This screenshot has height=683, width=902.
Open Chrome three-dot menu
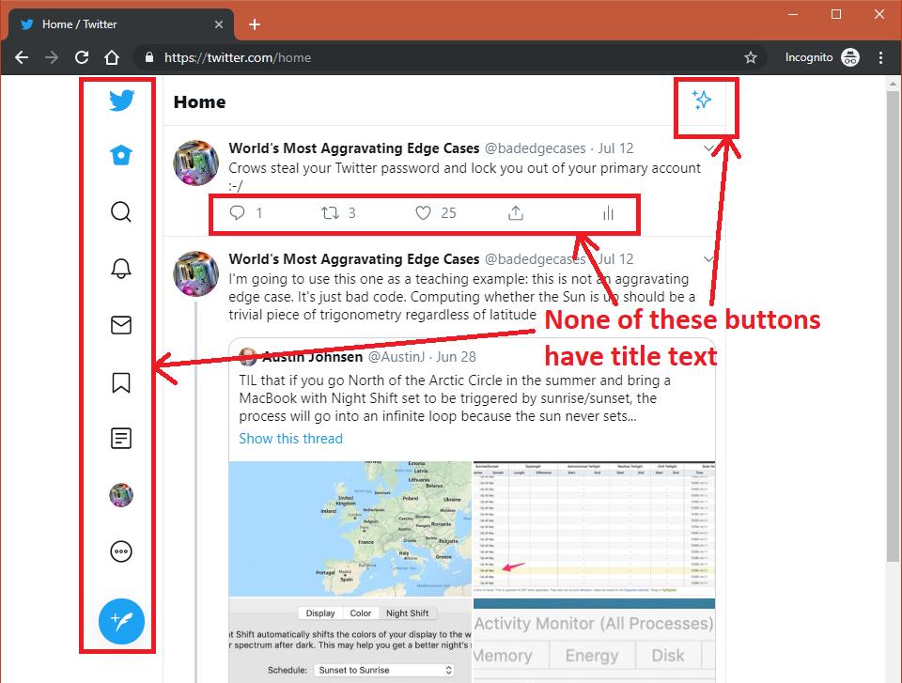tap(880, 57)
